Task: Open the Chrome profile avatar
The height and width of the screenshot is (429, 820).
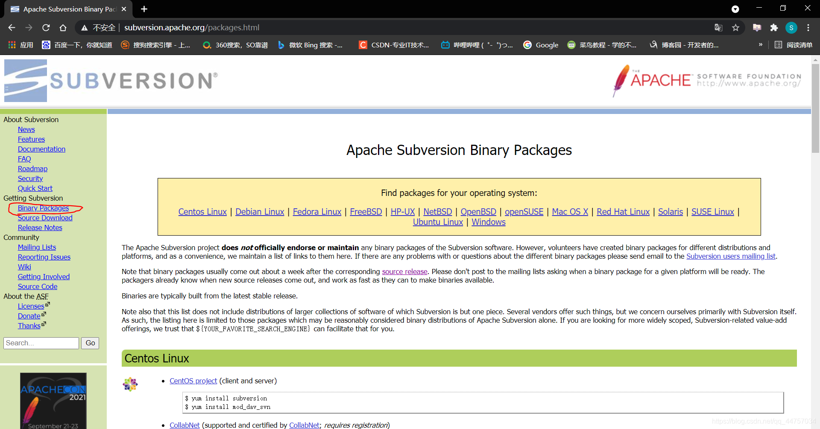Action: 791,28
